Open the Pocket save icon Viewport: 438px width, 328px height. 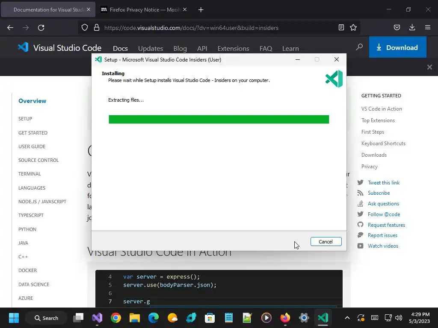click(397, 27)
